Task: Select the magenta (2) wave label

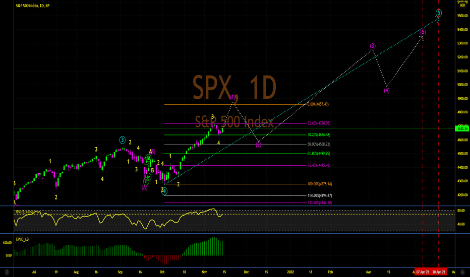Action: tap(259, 145)
